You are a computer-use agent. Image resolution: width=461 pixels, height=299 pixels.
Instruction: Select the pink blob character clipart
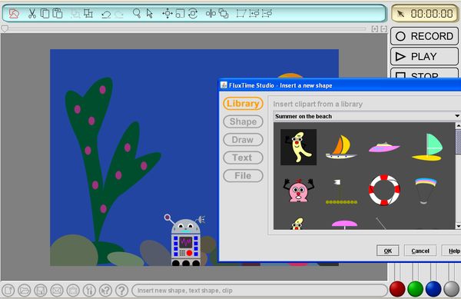tap(298, 190)
